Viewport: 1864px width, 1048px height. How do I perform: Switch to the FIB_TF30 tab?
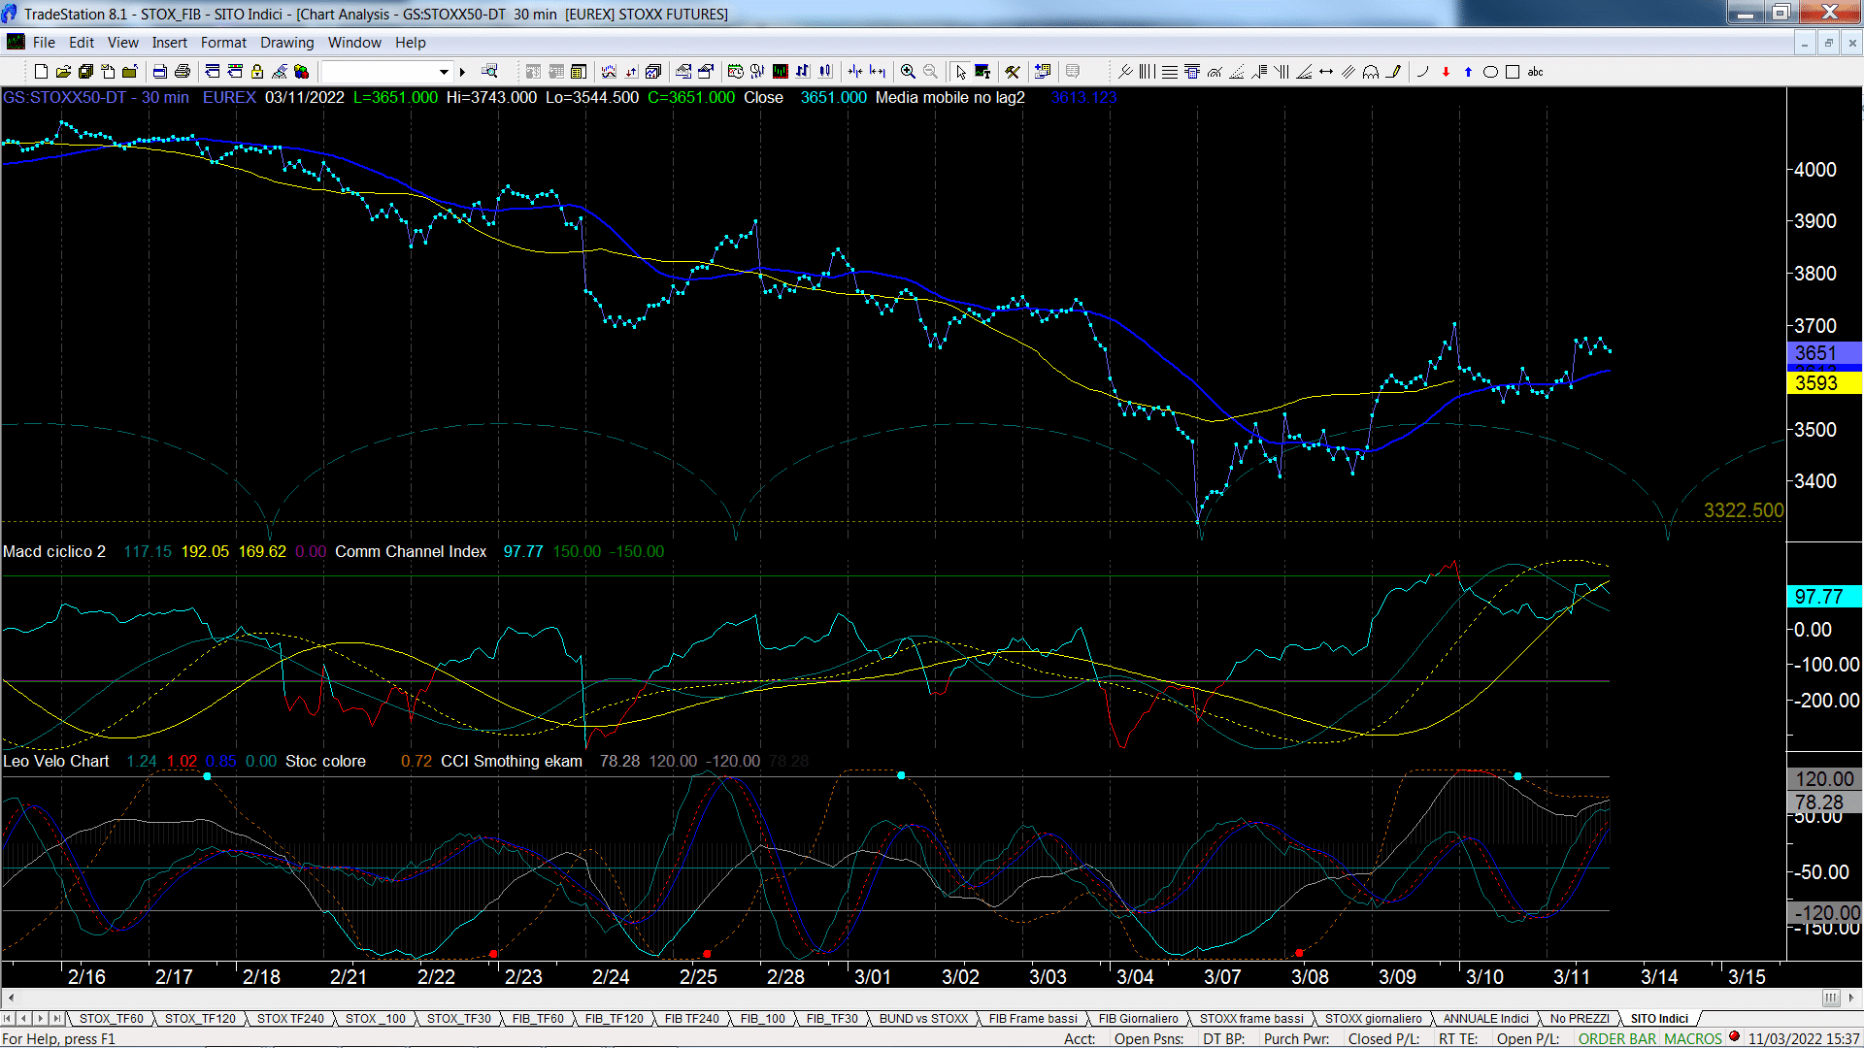(832, 1018)
